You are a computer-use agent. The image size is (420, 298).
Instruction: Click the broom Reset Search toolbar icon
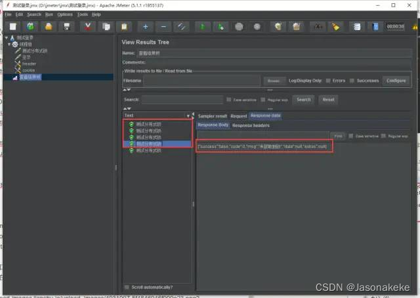[x=335, y=26]
